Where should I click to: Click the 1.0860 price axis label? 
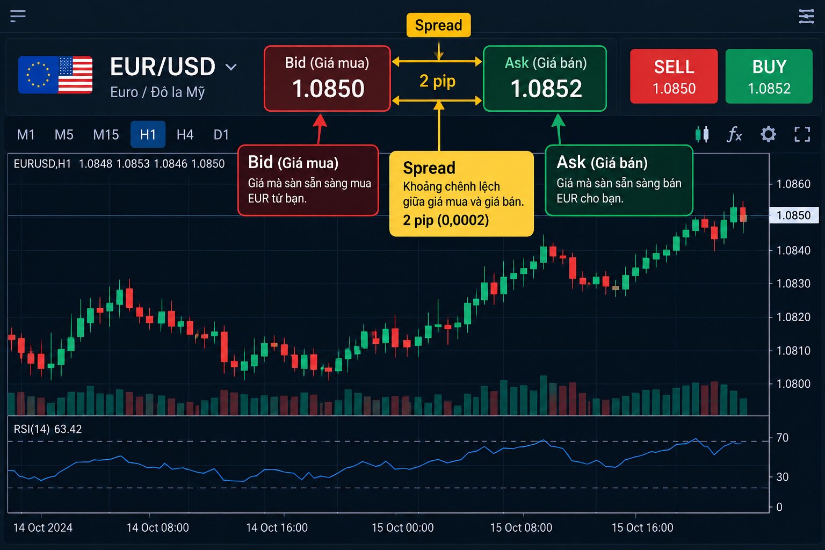793,184
